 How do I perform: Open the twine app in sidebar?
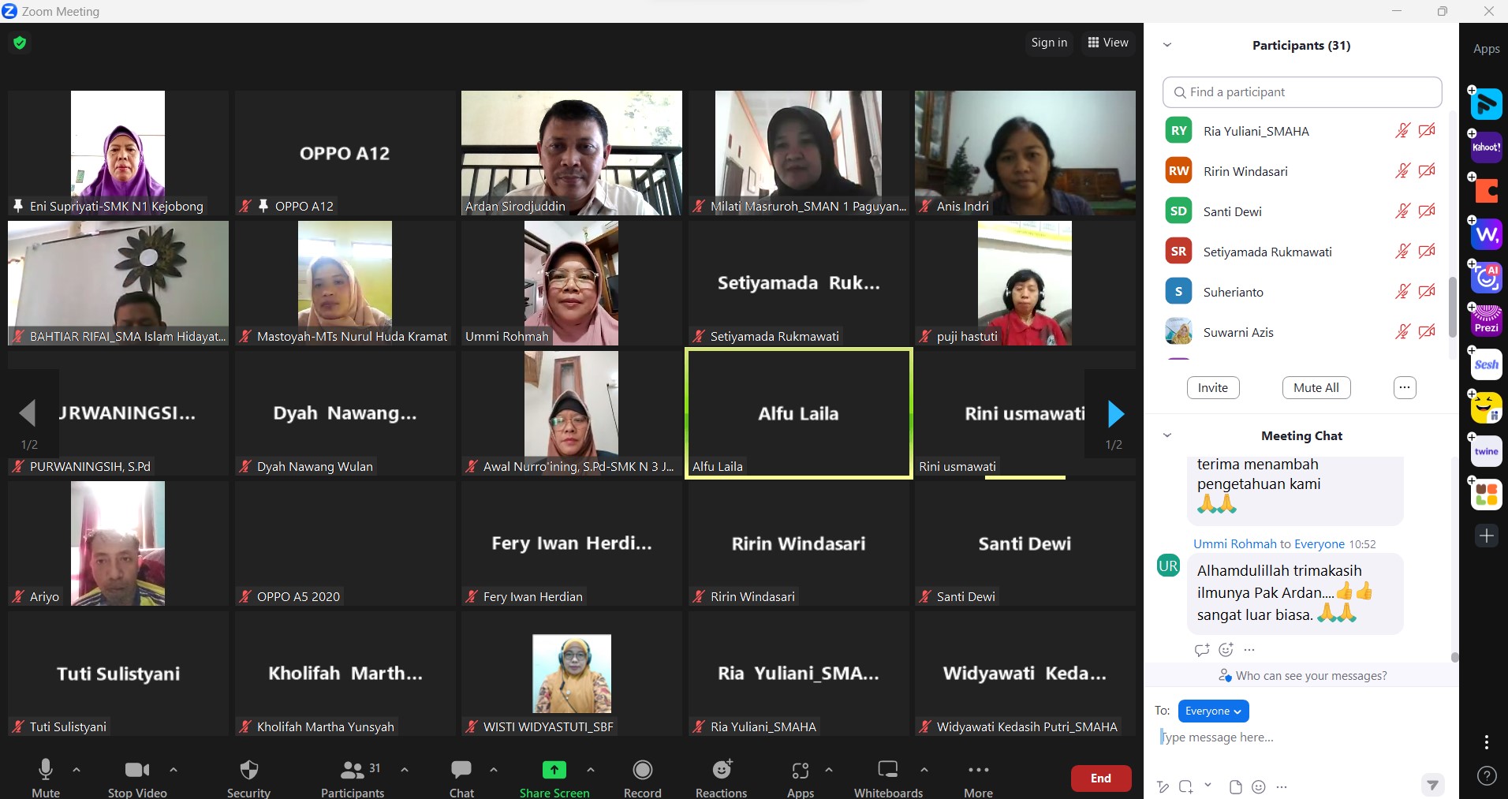[1487, 451]
